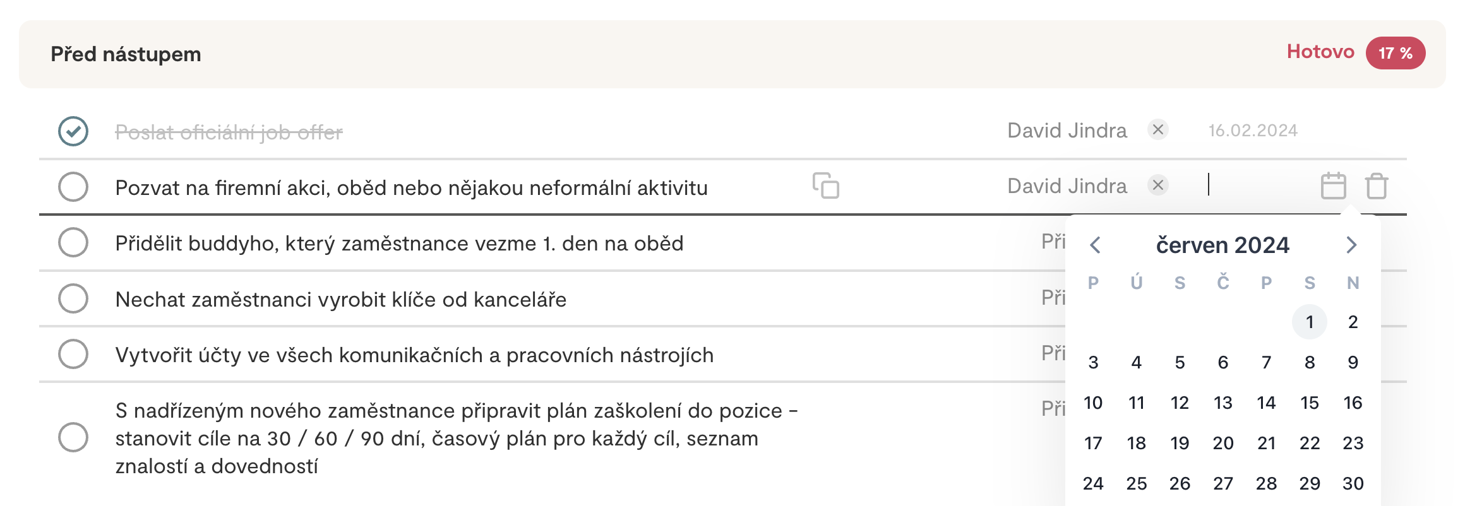Click the "červen 2024" month header
Viewport: 1465px width, 506px height.
1223,245
